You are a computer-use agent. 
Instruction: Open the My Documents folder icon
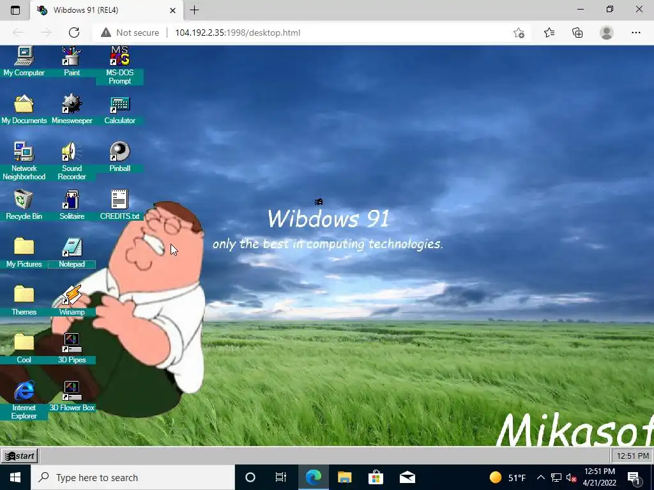click(24, 109)
